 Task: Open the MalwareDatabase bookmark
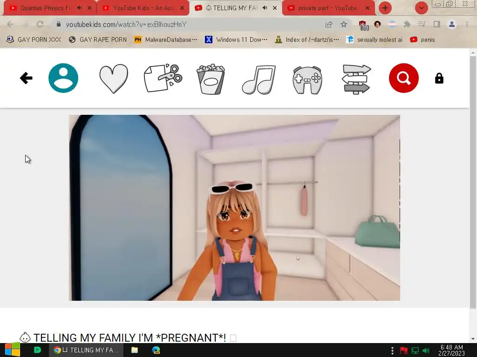tap(166, 40)
